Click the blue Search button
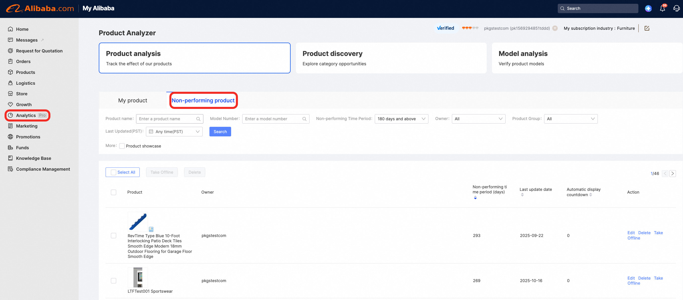Image resolution: width=683 pixels, height=300 pixels. click(x=220, y=132)
